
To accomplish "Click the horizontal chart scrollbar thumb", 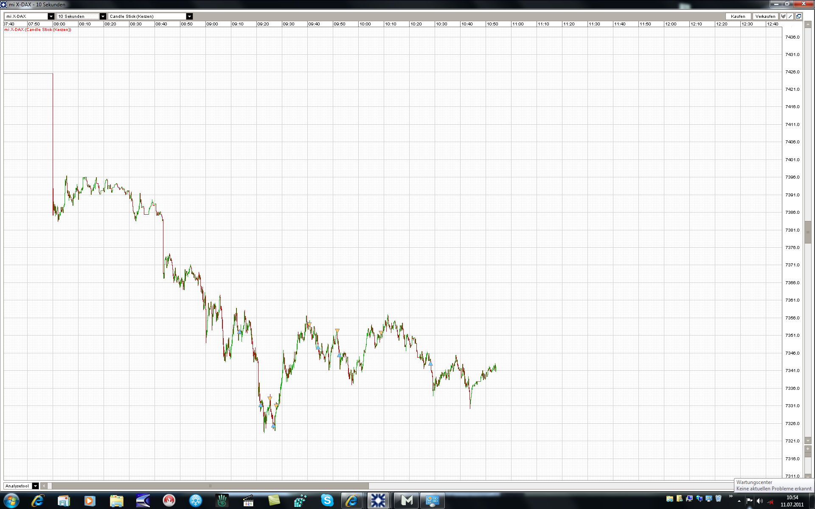I will pos(210,486).
